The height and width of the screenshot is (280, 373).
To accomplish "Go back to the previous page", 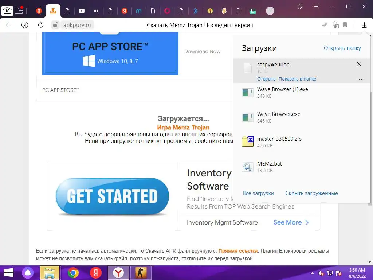I will point(9,25).
